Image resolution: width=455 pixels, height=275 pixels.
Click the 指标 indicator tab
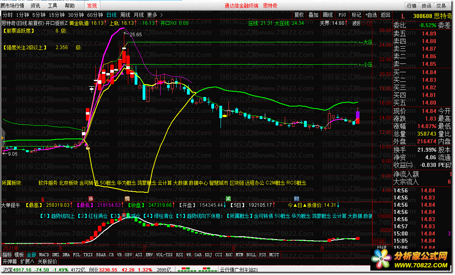(x=7, y=255)
